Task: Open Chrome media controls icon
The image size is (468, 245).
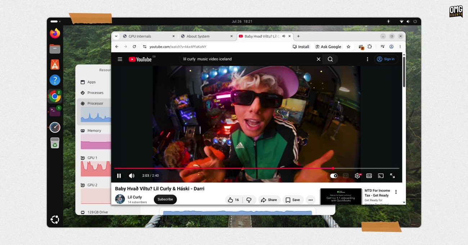Action: 383,47
